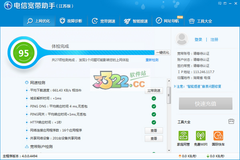Image resolution: width=240 pixels, height=160 pixels.
Task: Click the 注册 link
Action: pos(214,40)
